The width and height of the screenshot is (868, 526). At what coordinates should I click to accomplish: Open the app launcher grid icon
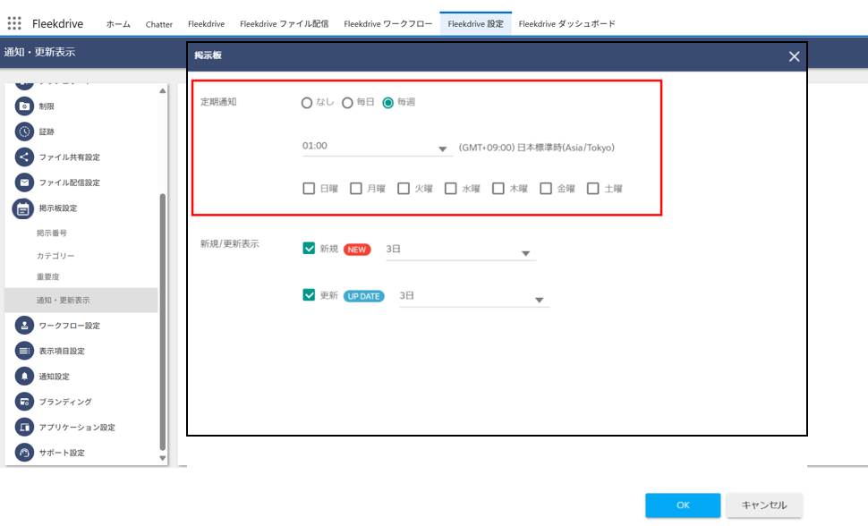pyautogui.click(x=14, y=23)
